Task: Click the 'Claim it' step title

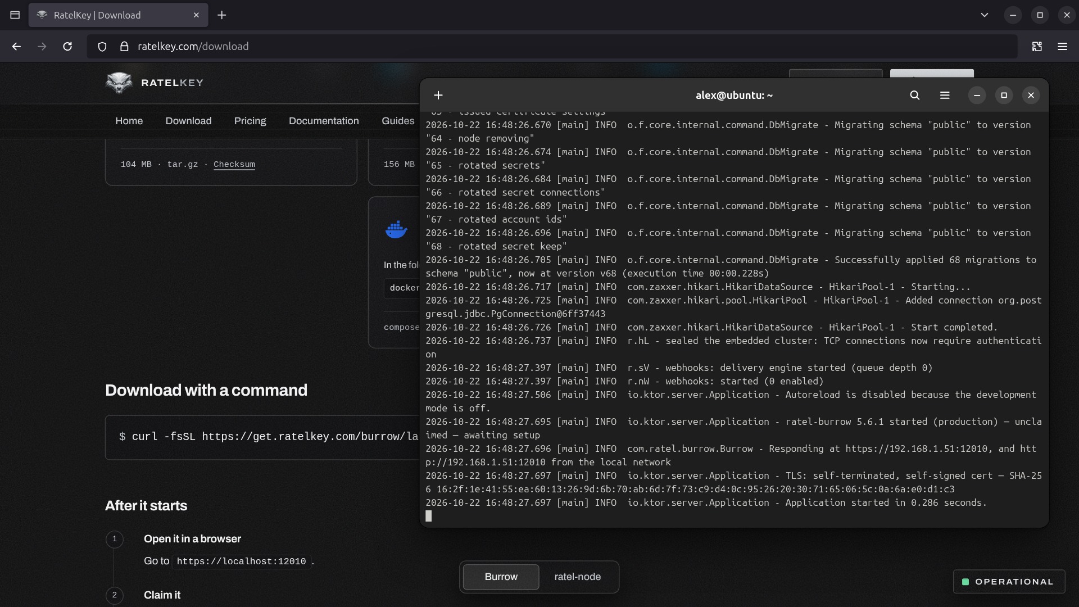Action: [x=162, y=595]
